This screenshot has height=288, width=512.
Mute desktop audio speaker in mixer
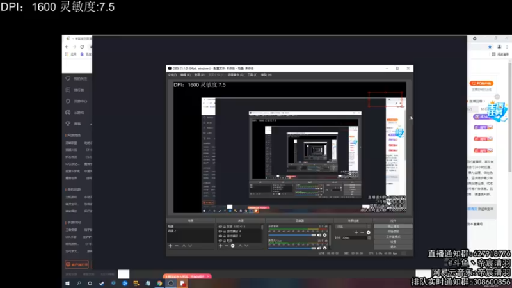click(x=319, y=235)
